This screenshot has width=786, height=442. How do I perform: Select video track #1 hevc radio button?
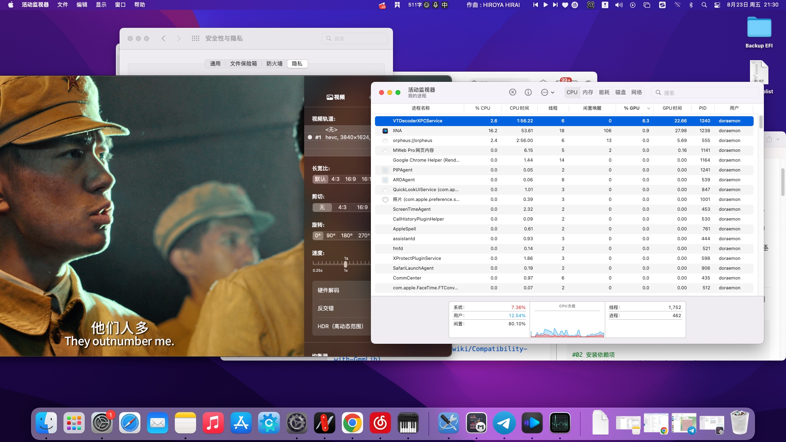(310, 138)
